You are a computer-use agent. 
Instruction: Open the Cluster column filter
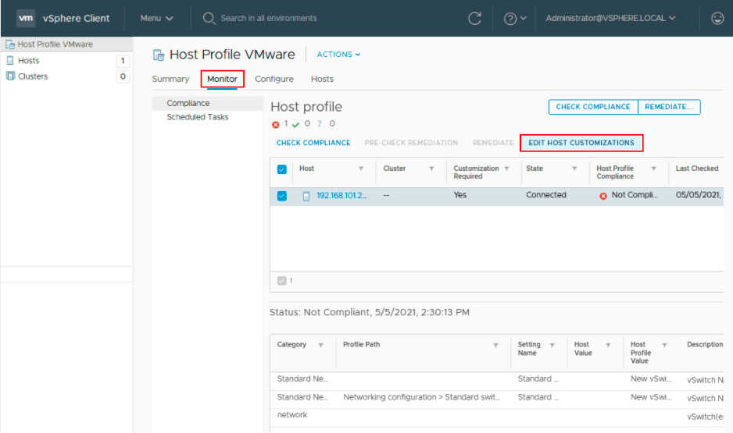(x=431, y=169)
